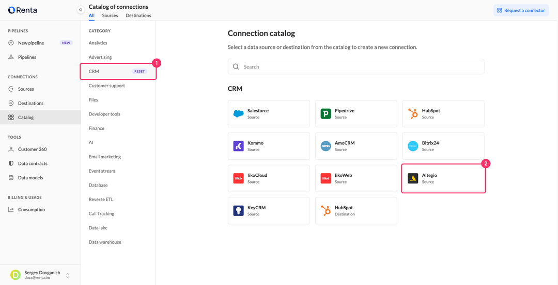Select the Finance category
Image resolution: width=558 pixels, height=285 pixels.
pos(97,128)
